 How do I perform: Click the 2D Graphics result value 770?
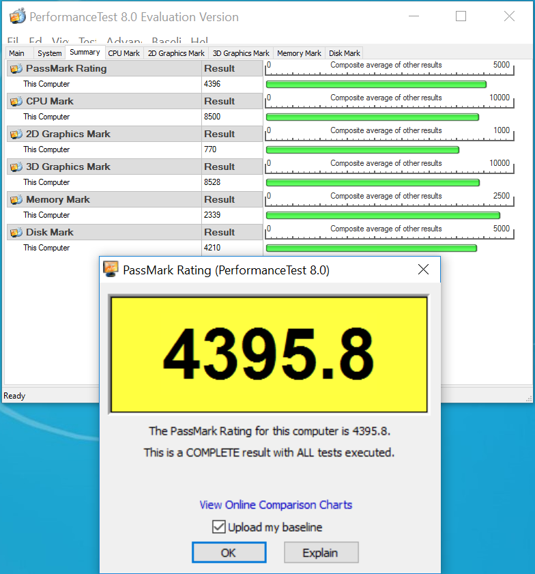210,149
